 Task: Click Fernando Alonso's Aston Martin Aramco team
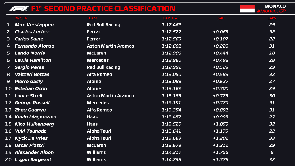pos(110,46)
